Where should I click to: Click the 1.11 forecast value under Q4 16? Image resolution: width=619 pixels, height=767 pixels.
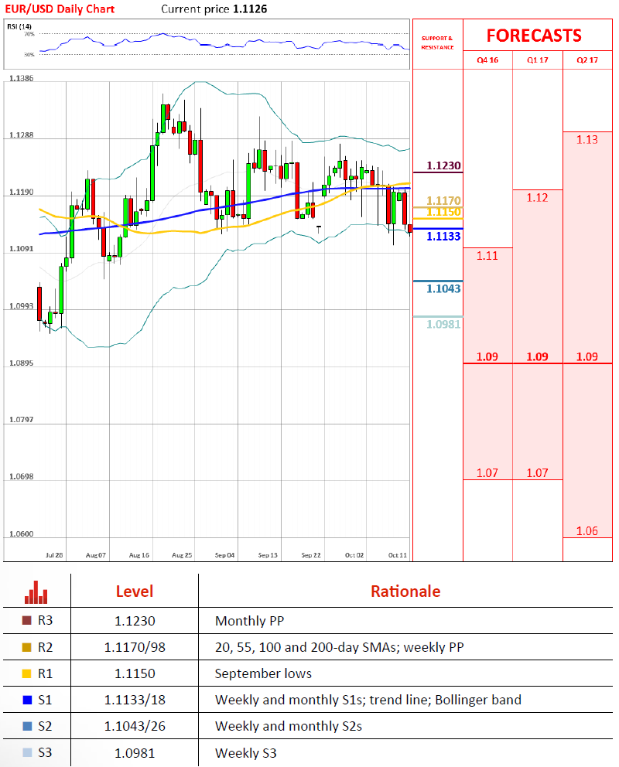point(487,256)
